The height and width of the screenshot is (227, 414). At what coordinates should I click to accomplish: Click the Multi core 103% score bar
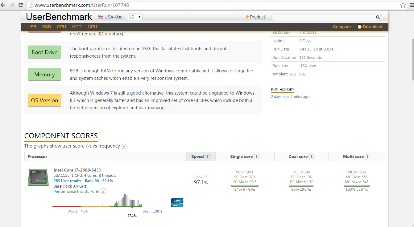(x=357, y=186)
